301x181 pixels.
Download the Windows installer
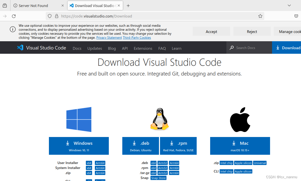click(x=79, y=146)
